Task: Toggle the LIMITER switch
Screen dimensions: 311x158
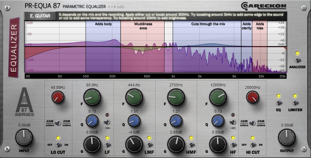Action: 295,103
